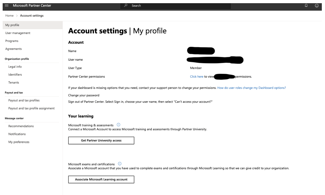The image size is (325, 195).
Task: Click the search magnifier icon
Action: [126, 6]
